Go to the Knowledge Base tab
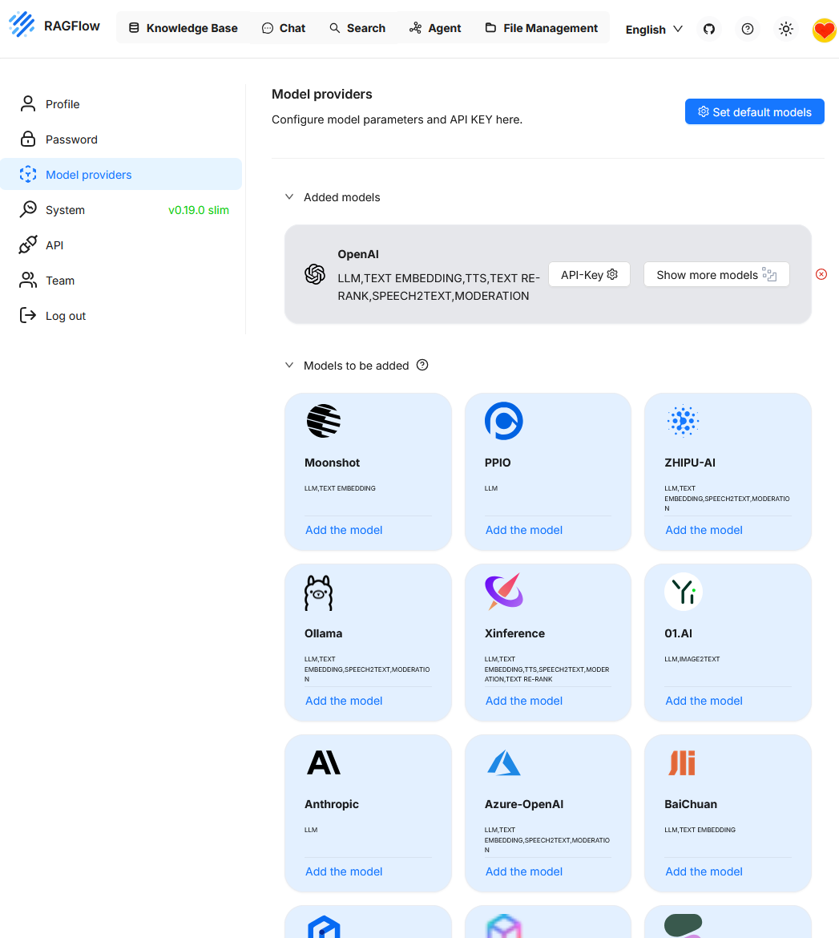Screen dimensions: 839x938 [184, 28]
